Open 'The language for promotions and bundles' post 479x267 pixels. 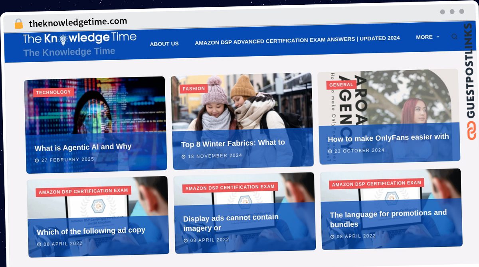click(388, 219)
